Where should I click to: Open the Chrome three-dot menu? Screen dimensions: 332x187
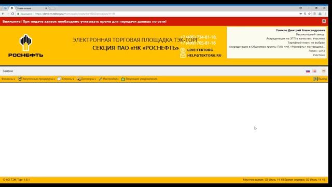click(x=325, y=14)
